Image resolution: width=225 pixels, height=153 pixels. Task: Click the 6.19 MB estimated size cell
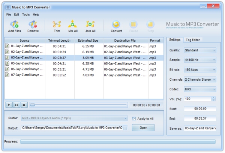[88, 52]
